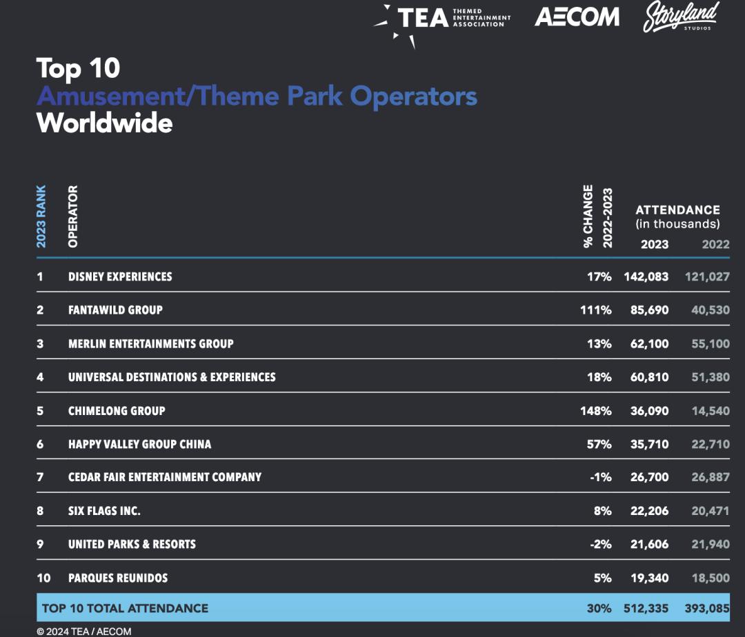Click the 2023 attendance column label
This screenshot has width=745, height=637.
pos(654,244)
